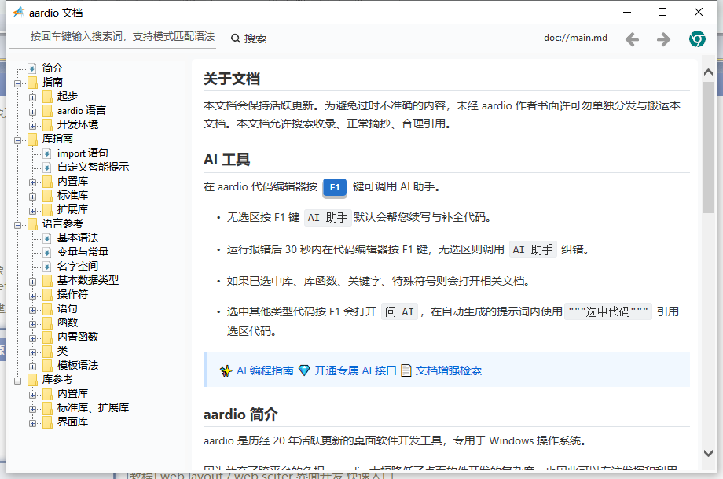Viewport: 723px width, 479px height.
Task: Click the blue F1 key badge
Action: 335,187
